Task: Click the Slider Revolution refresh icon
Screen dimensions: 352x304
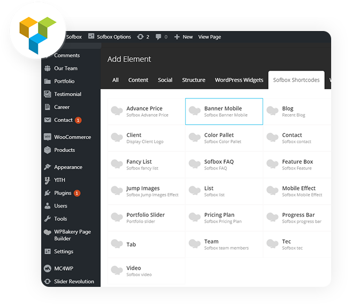Action: pos(48,282)
